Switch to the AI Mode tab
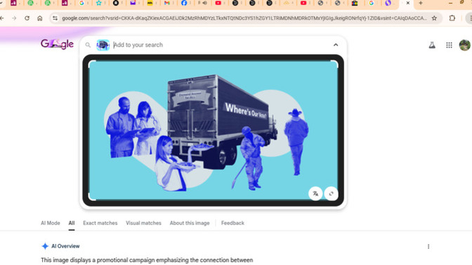The width and height of the screenshot is (472, 265). tap(51, 223)
